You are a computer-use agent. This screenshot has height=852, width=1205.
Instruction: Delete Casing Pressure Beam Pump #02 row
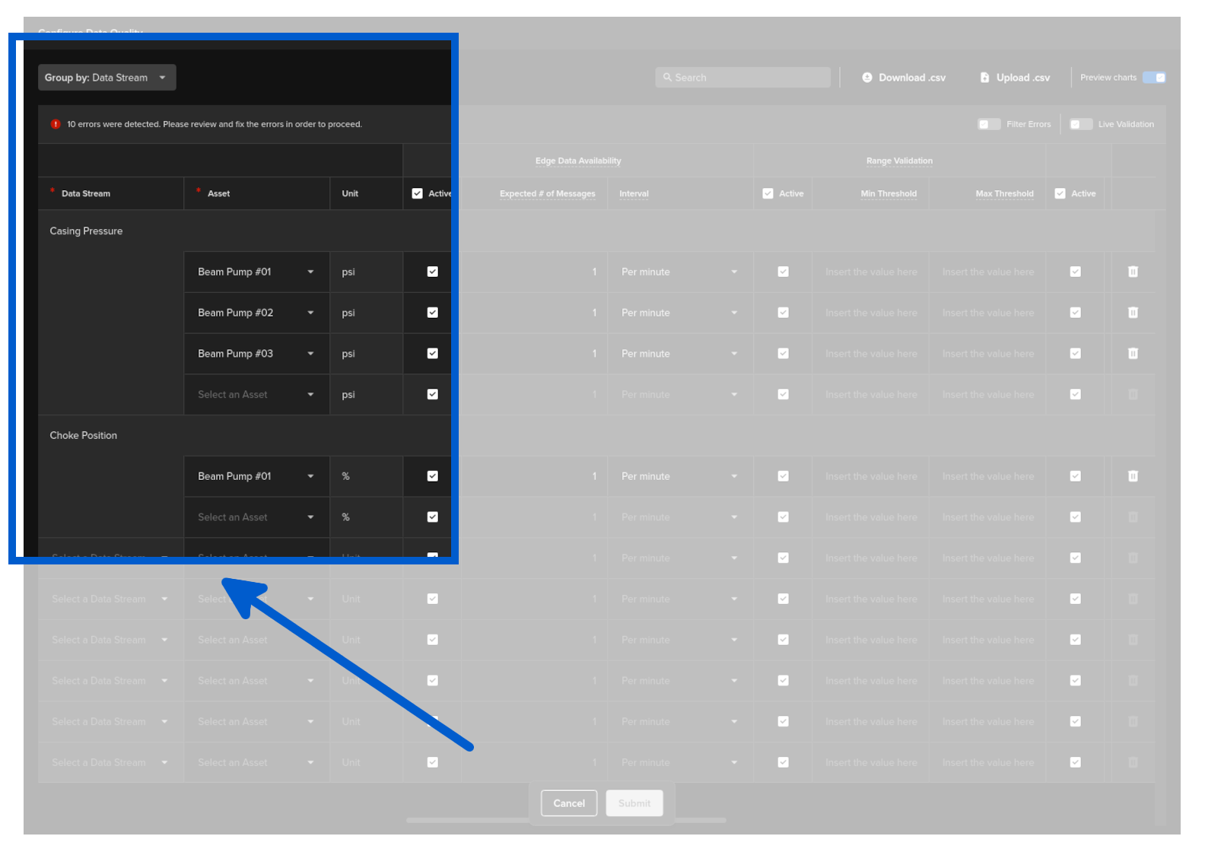pyautogui.click(x=1132, y=313)
